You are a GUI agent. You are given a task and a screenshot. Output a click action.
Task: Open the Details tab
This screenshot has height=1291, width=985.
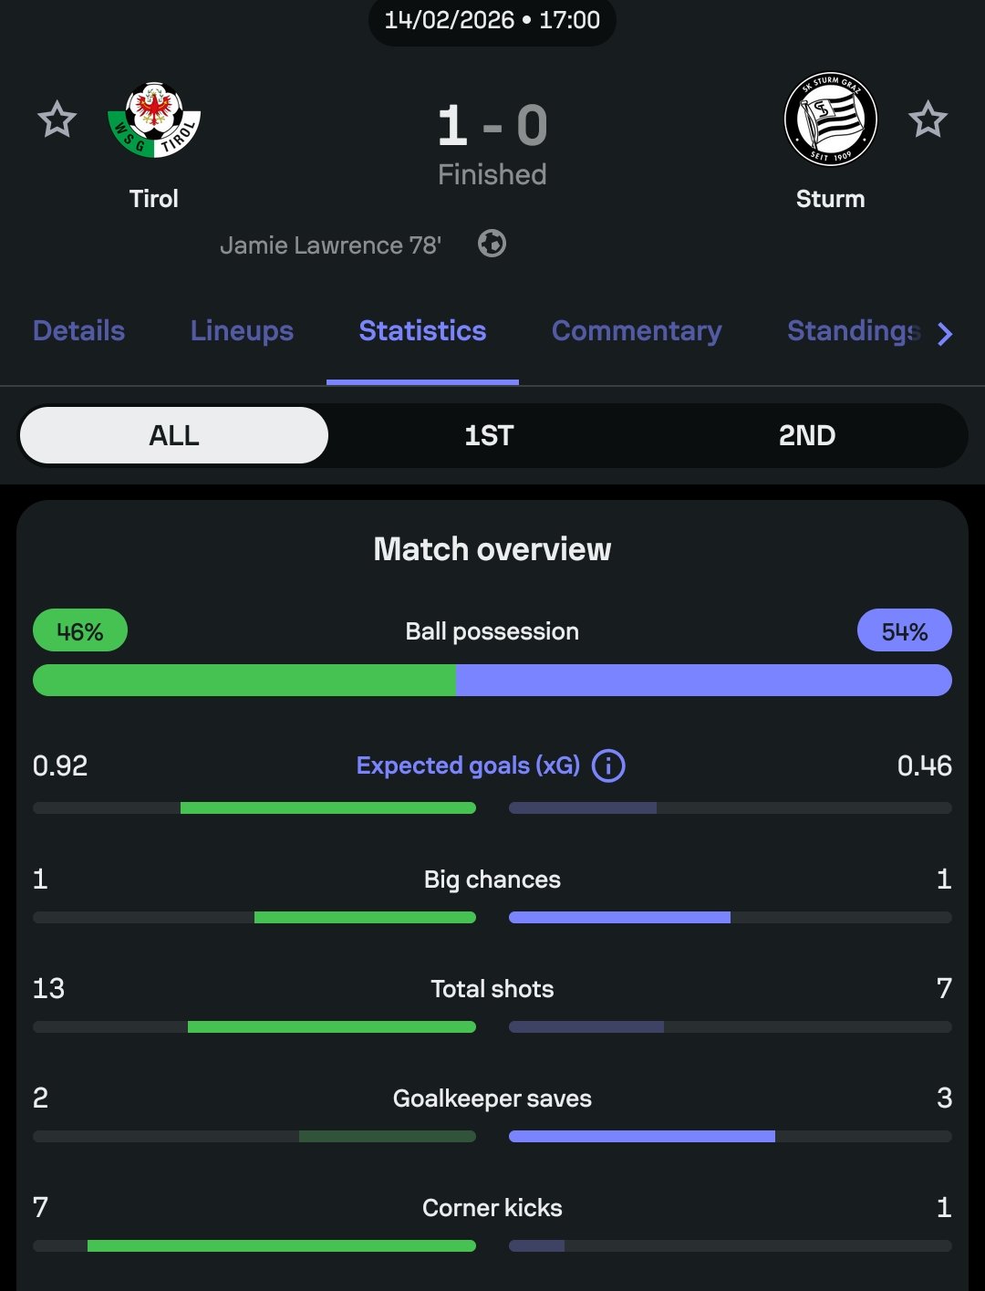tap(78, 330)
